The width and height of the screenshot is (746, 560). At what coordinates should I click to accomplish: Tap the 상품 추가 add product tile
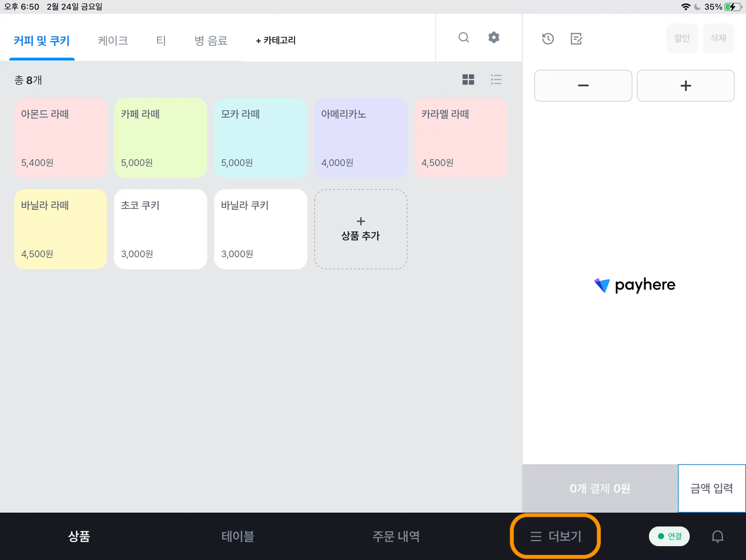click(x=361, y=229)
